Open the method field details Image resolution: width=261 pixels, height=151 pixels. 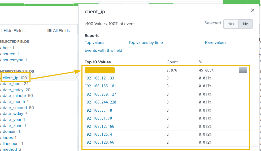click(x=10, y=149)
